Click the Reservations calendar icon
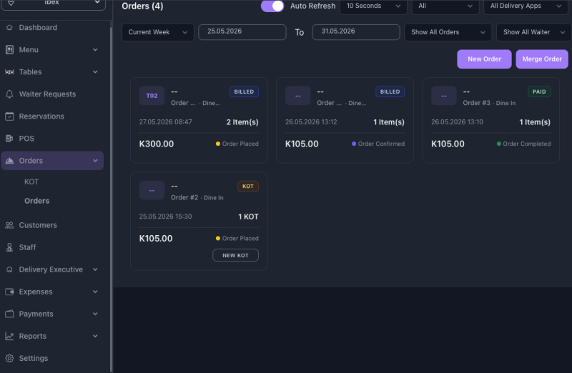 pyautogui.click(x=9, y=116)
